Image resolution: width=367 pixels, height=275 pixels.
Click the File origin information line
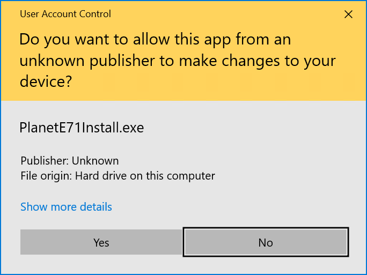118,176
